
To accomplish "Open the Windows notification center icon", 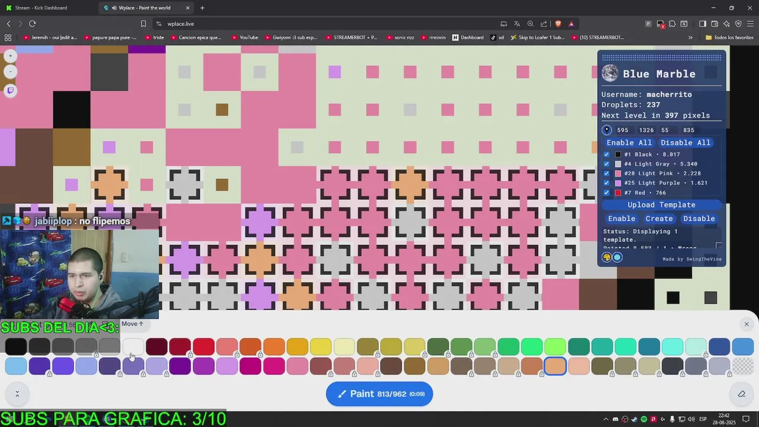I will (746, 419).
